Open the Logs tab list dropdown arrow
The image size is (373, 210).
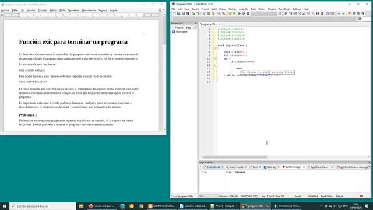pos(369,167)
